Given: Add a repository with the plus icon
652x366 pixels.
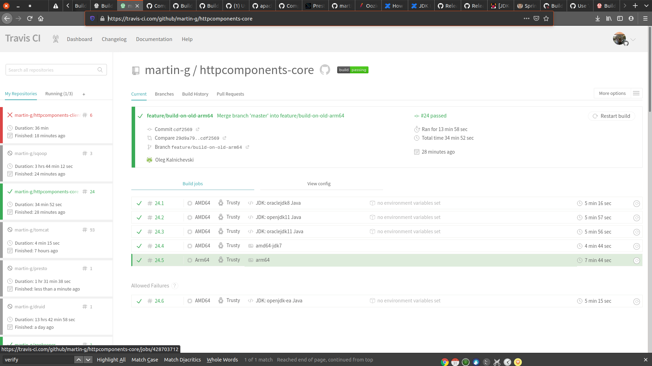Looking at the screenshot, I should 84,94.
